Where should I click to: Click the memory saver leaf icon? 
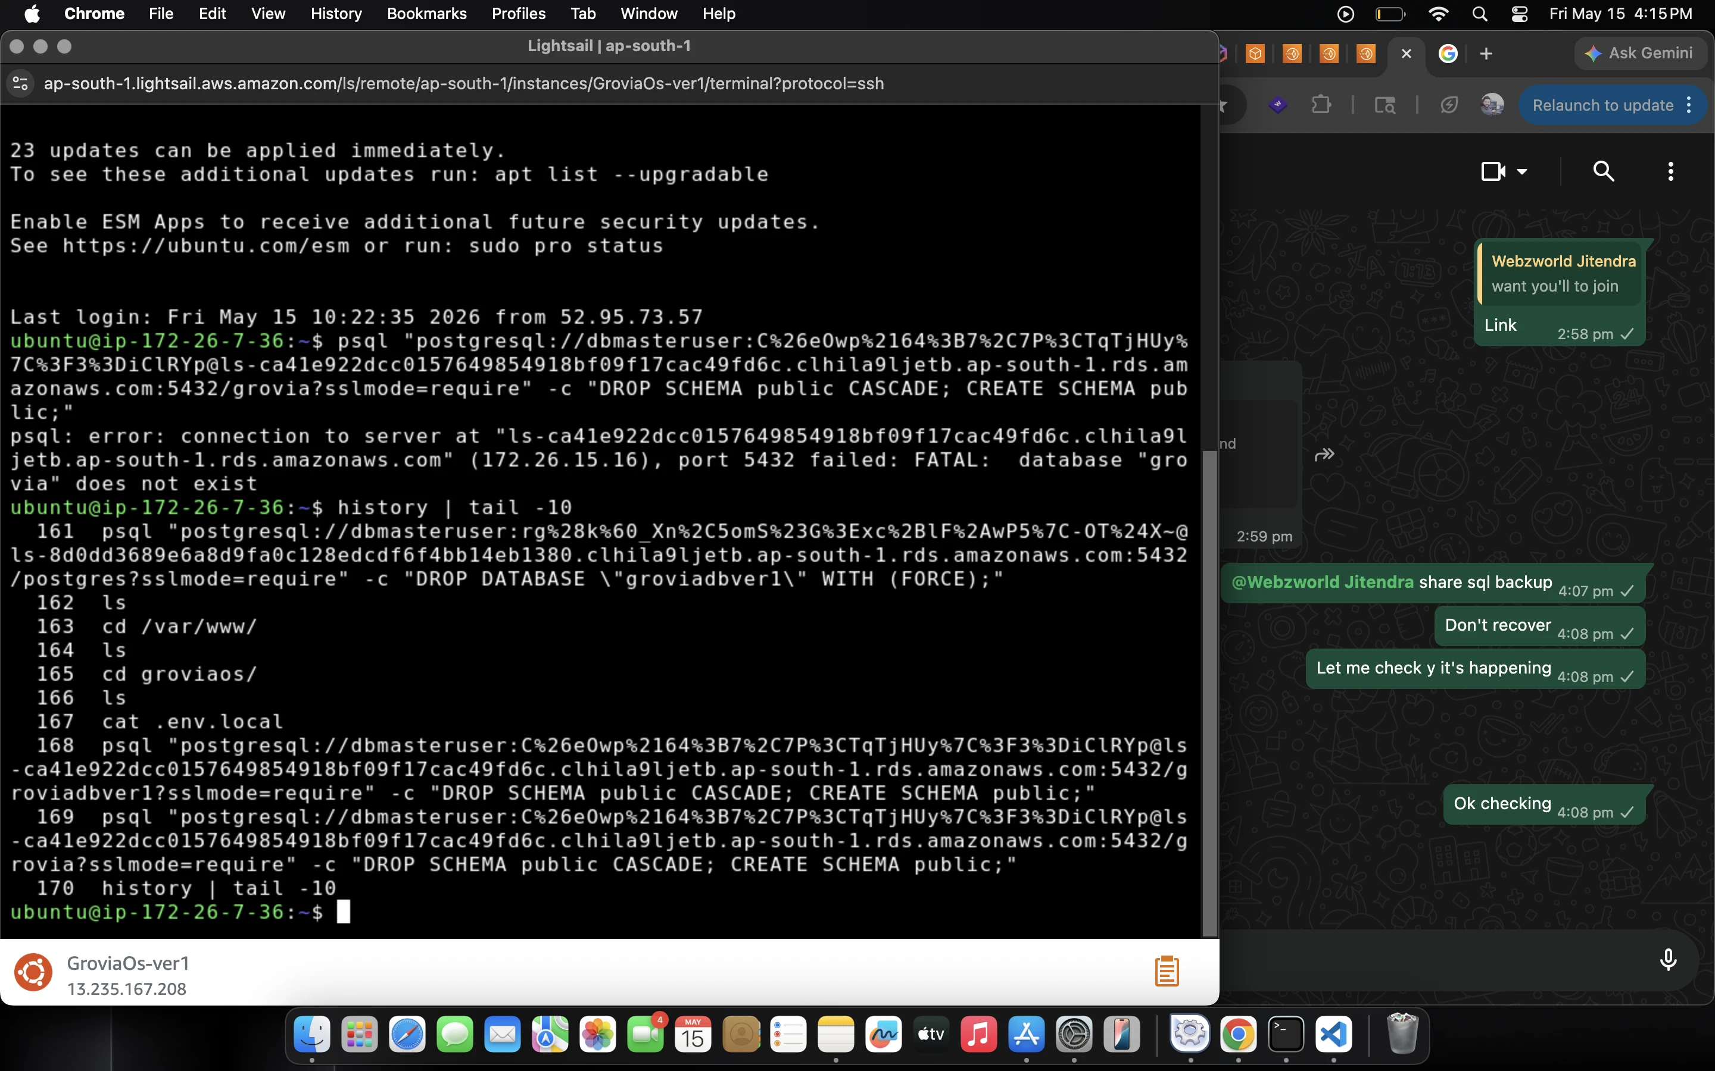1449,105
